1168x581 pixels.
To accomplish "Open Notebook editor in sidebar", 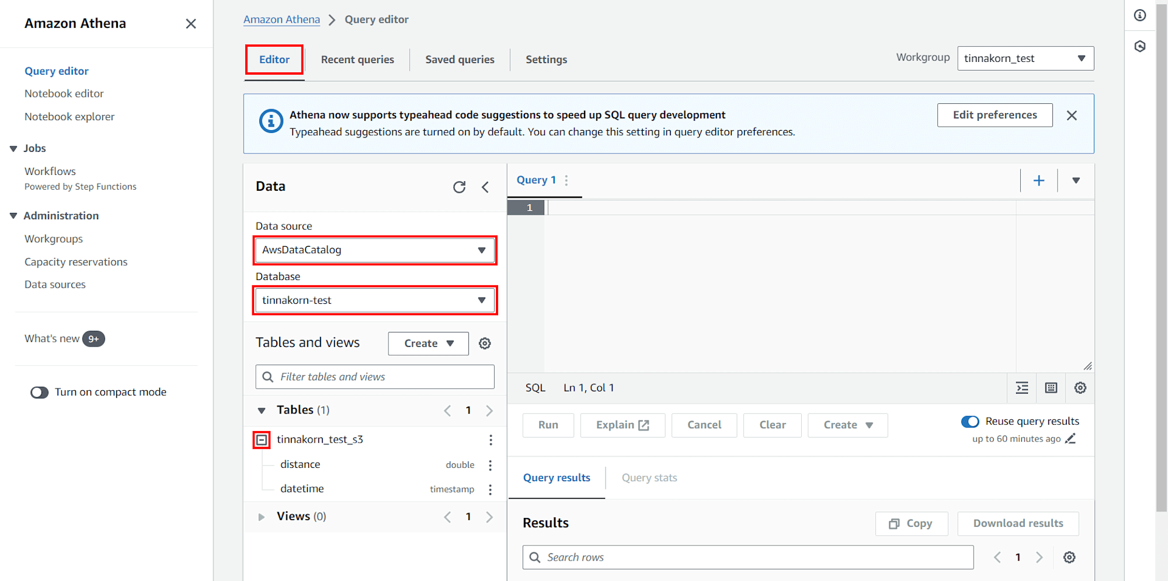I will [x=64, y=94].
